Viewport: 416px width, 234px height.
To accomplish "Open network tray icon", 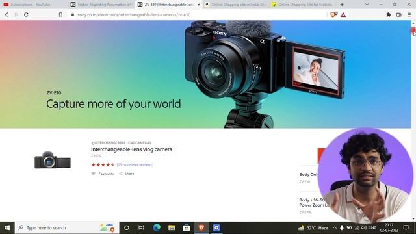I will click(x=357, y=228).
